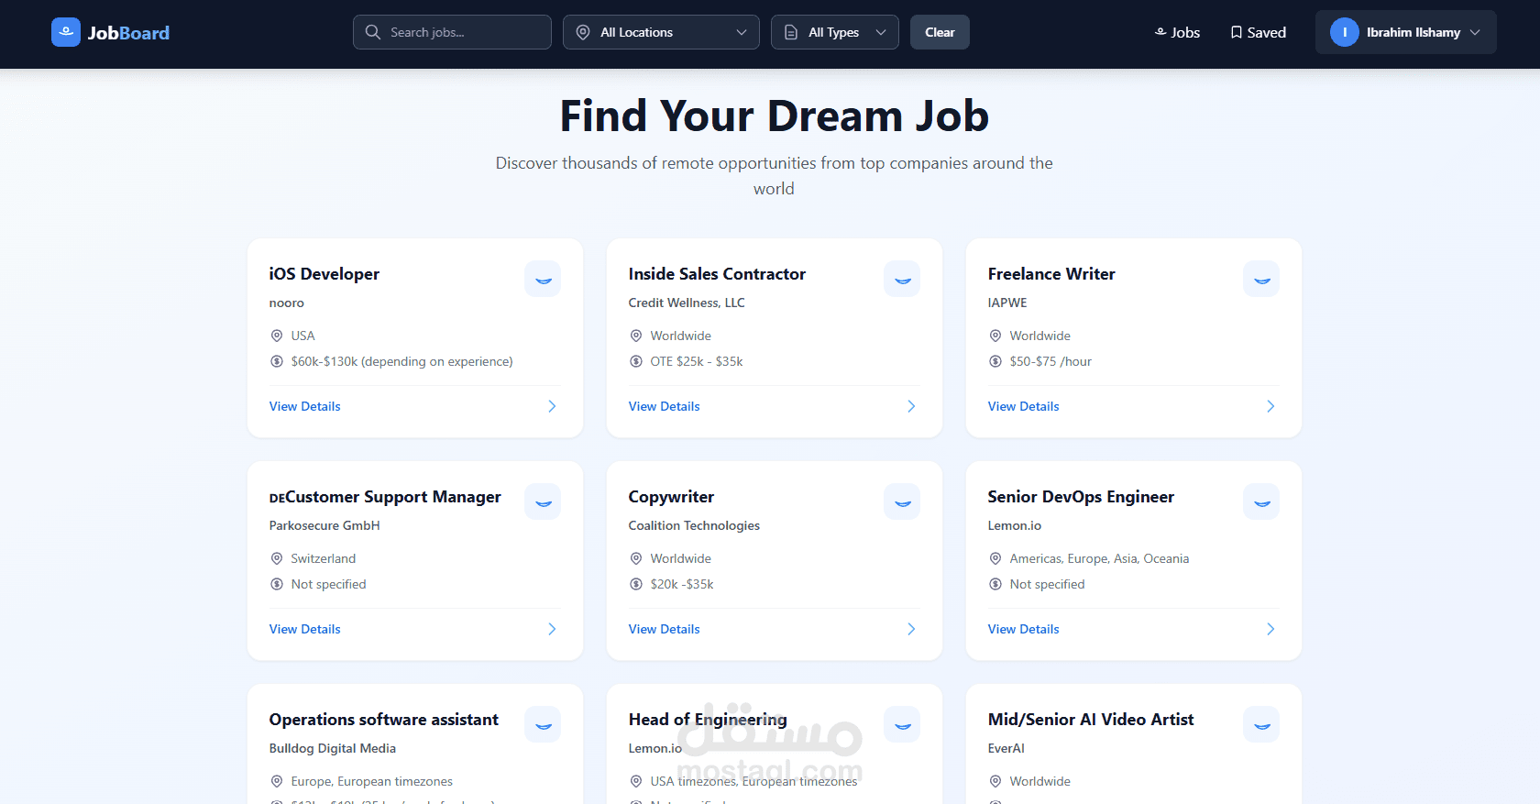Open the Ibrahim Ilshamy user menu
The width and height of the screenshot is (1540, 804).
point(1406,32)
